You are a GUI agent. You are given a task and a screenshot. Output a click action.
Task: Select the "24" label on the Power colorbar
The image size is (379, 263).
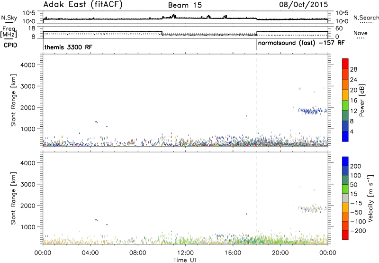click(353, 80)
